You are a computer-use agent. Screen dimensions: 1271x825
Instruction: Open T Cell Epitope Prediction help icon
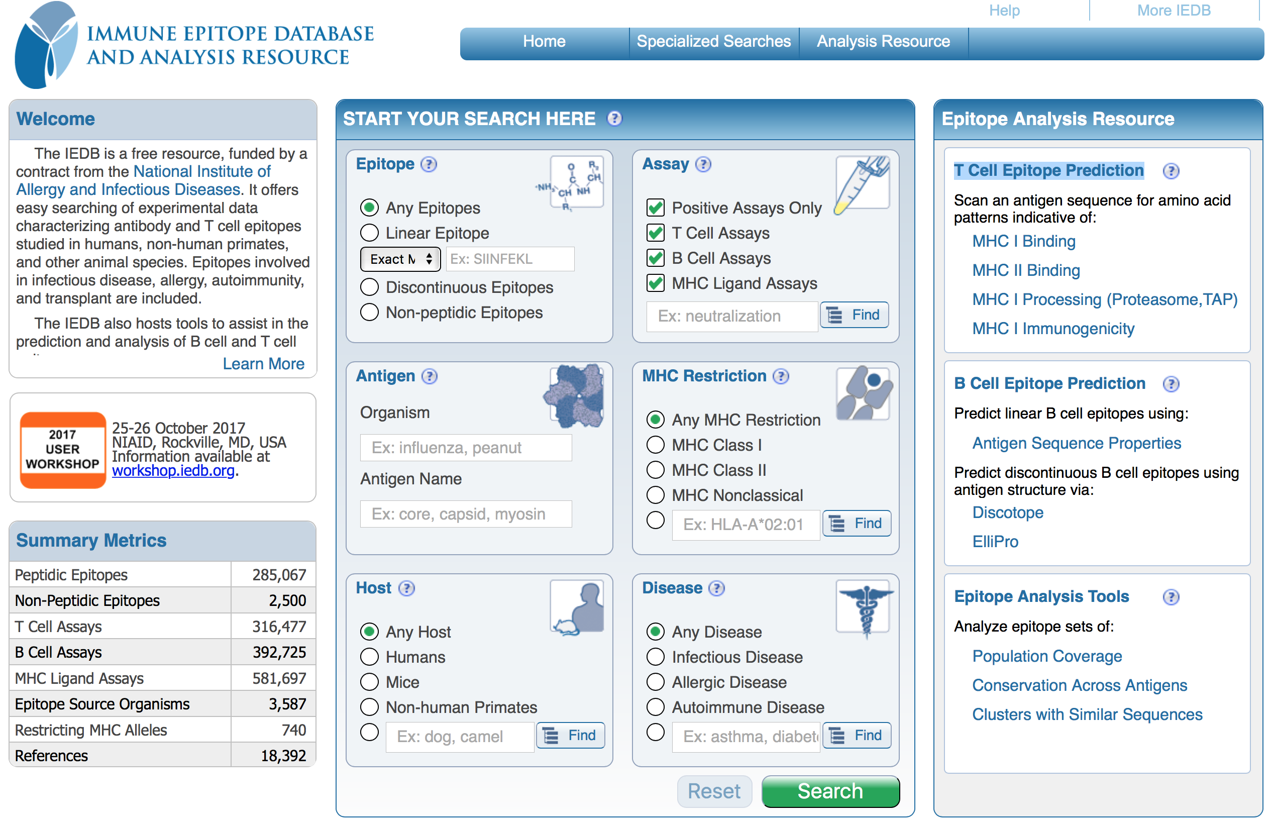click(1171, 171)
